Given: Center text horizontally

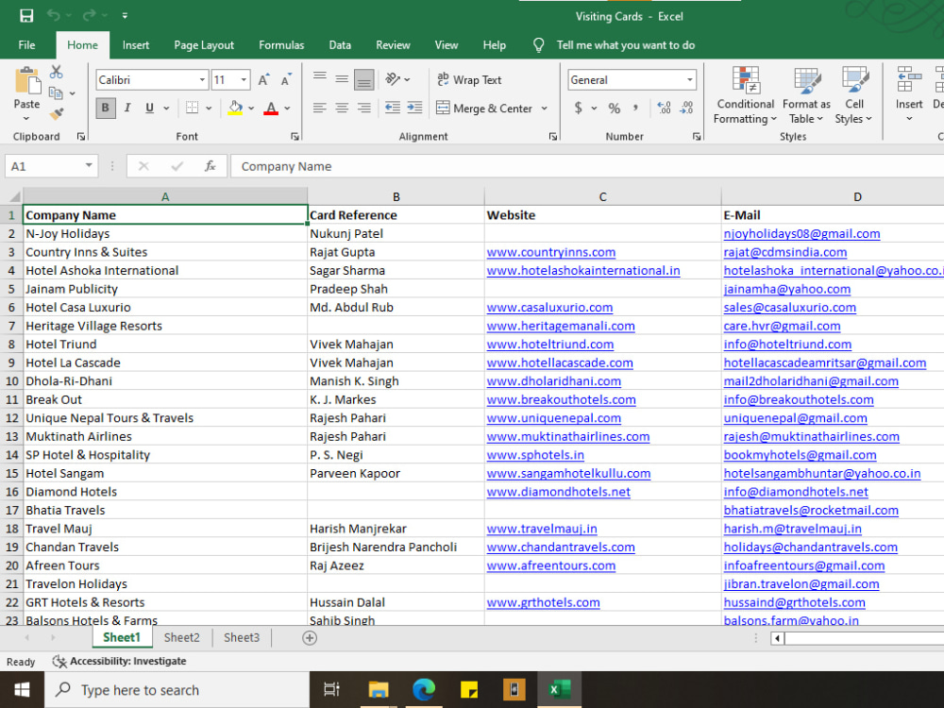Looking at the screenshot, I should pyautogui.click(x=342, y=108).
